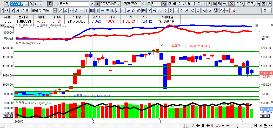Viewport: 273px width, 128px height.
Task: Click the stock search magnifier icon
Action: (x=31, y=4)
